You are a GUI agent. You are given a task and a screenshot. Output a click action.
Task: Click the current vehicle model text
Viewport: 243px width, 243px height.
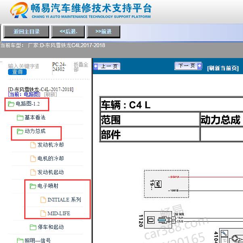pos(53,46)
